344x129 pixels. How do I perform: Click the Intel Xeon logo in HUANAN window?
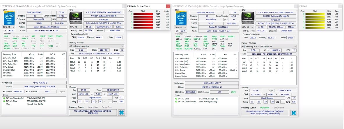[x=181, y=18]
